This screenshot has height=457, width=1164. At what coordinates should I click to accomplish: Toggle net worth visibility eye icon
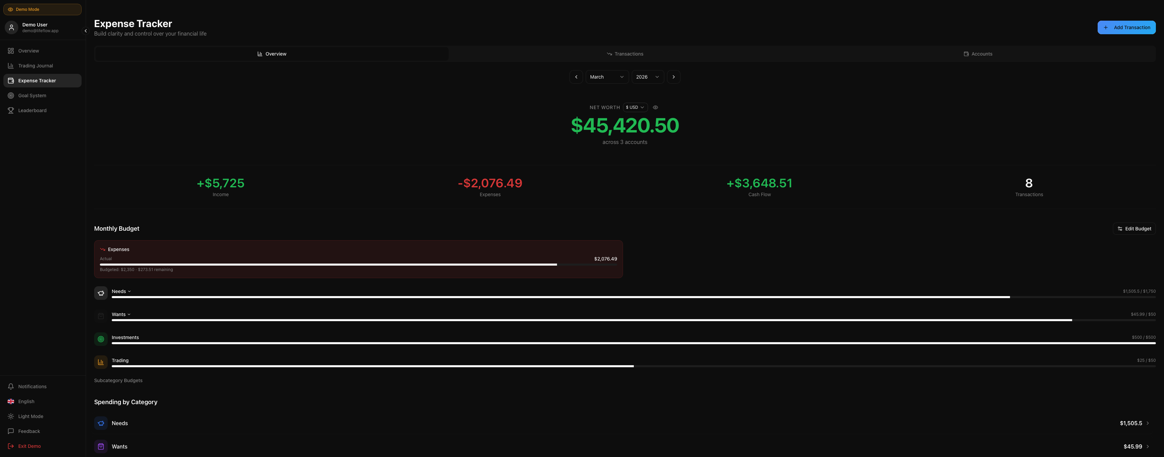pyautogui.click(x=655, y=108)
